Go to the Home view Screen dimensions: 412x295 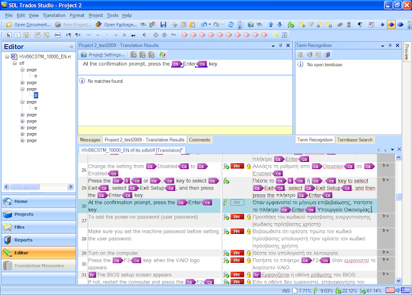(39, 201)
